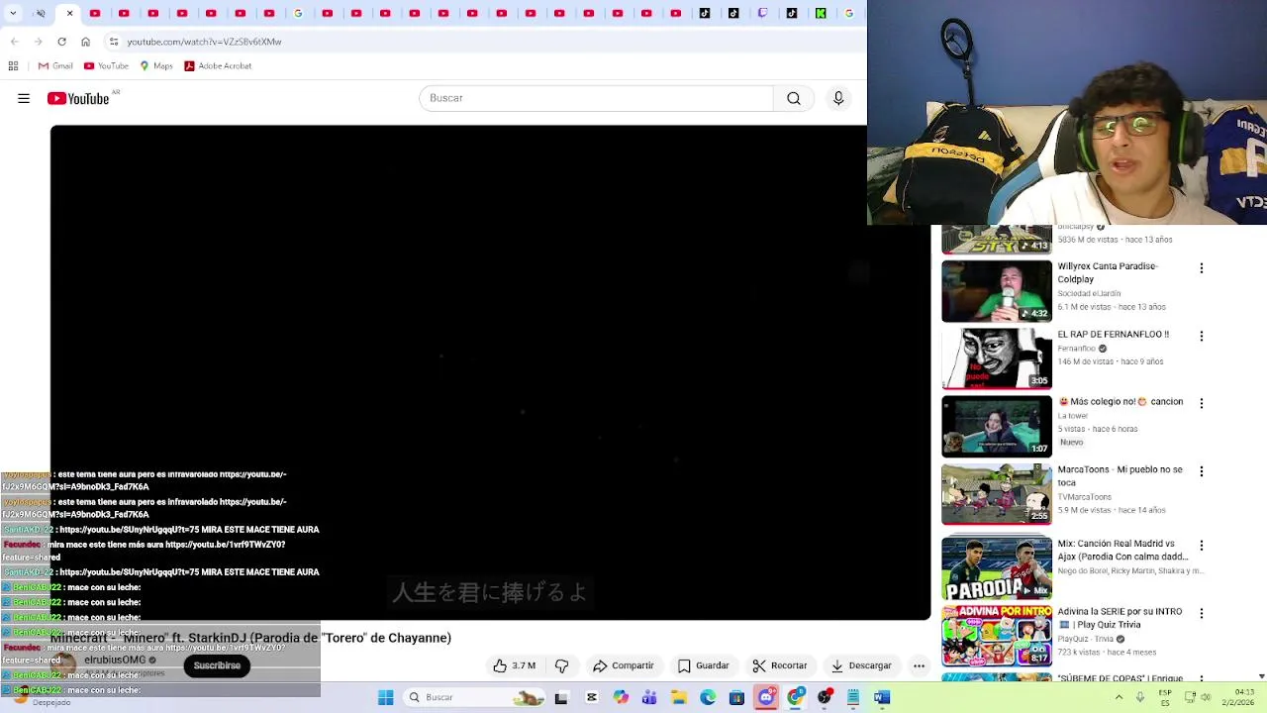Open Microsoft Teams from taskbar
The width and height of the screenshot is (1267, 713).
(x=649, y=697)
